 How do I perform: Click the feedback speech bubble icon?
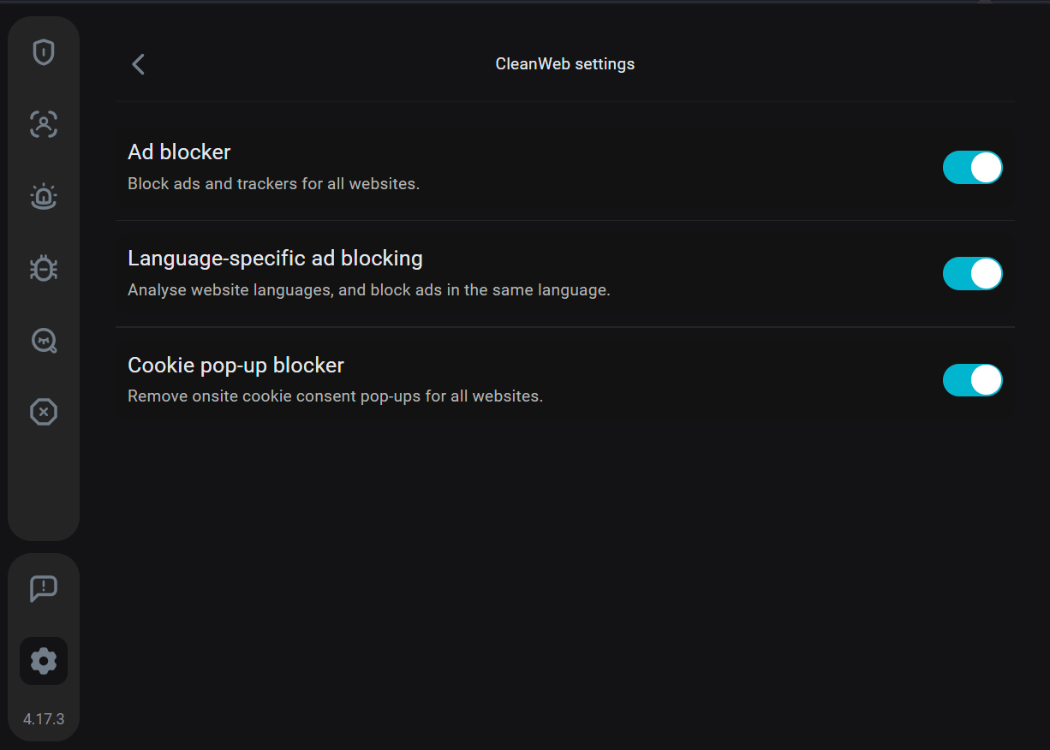(x=44, y=588)
